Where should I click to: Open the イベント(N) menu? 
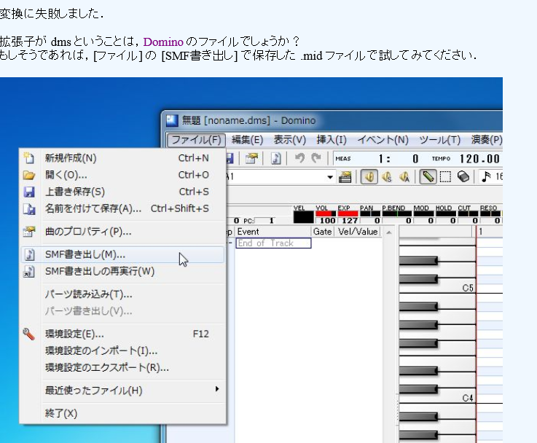point(383,140)
